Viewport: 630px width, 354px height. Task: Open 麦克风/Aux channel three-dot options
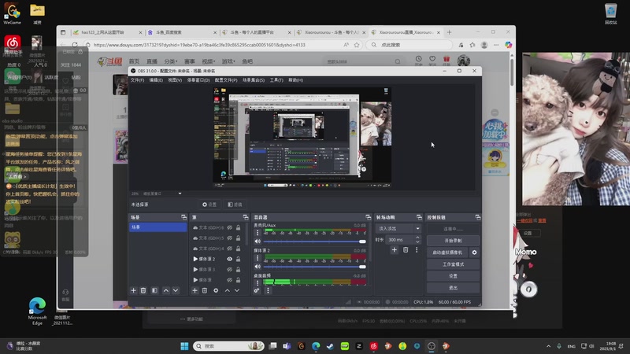[258, 232]
